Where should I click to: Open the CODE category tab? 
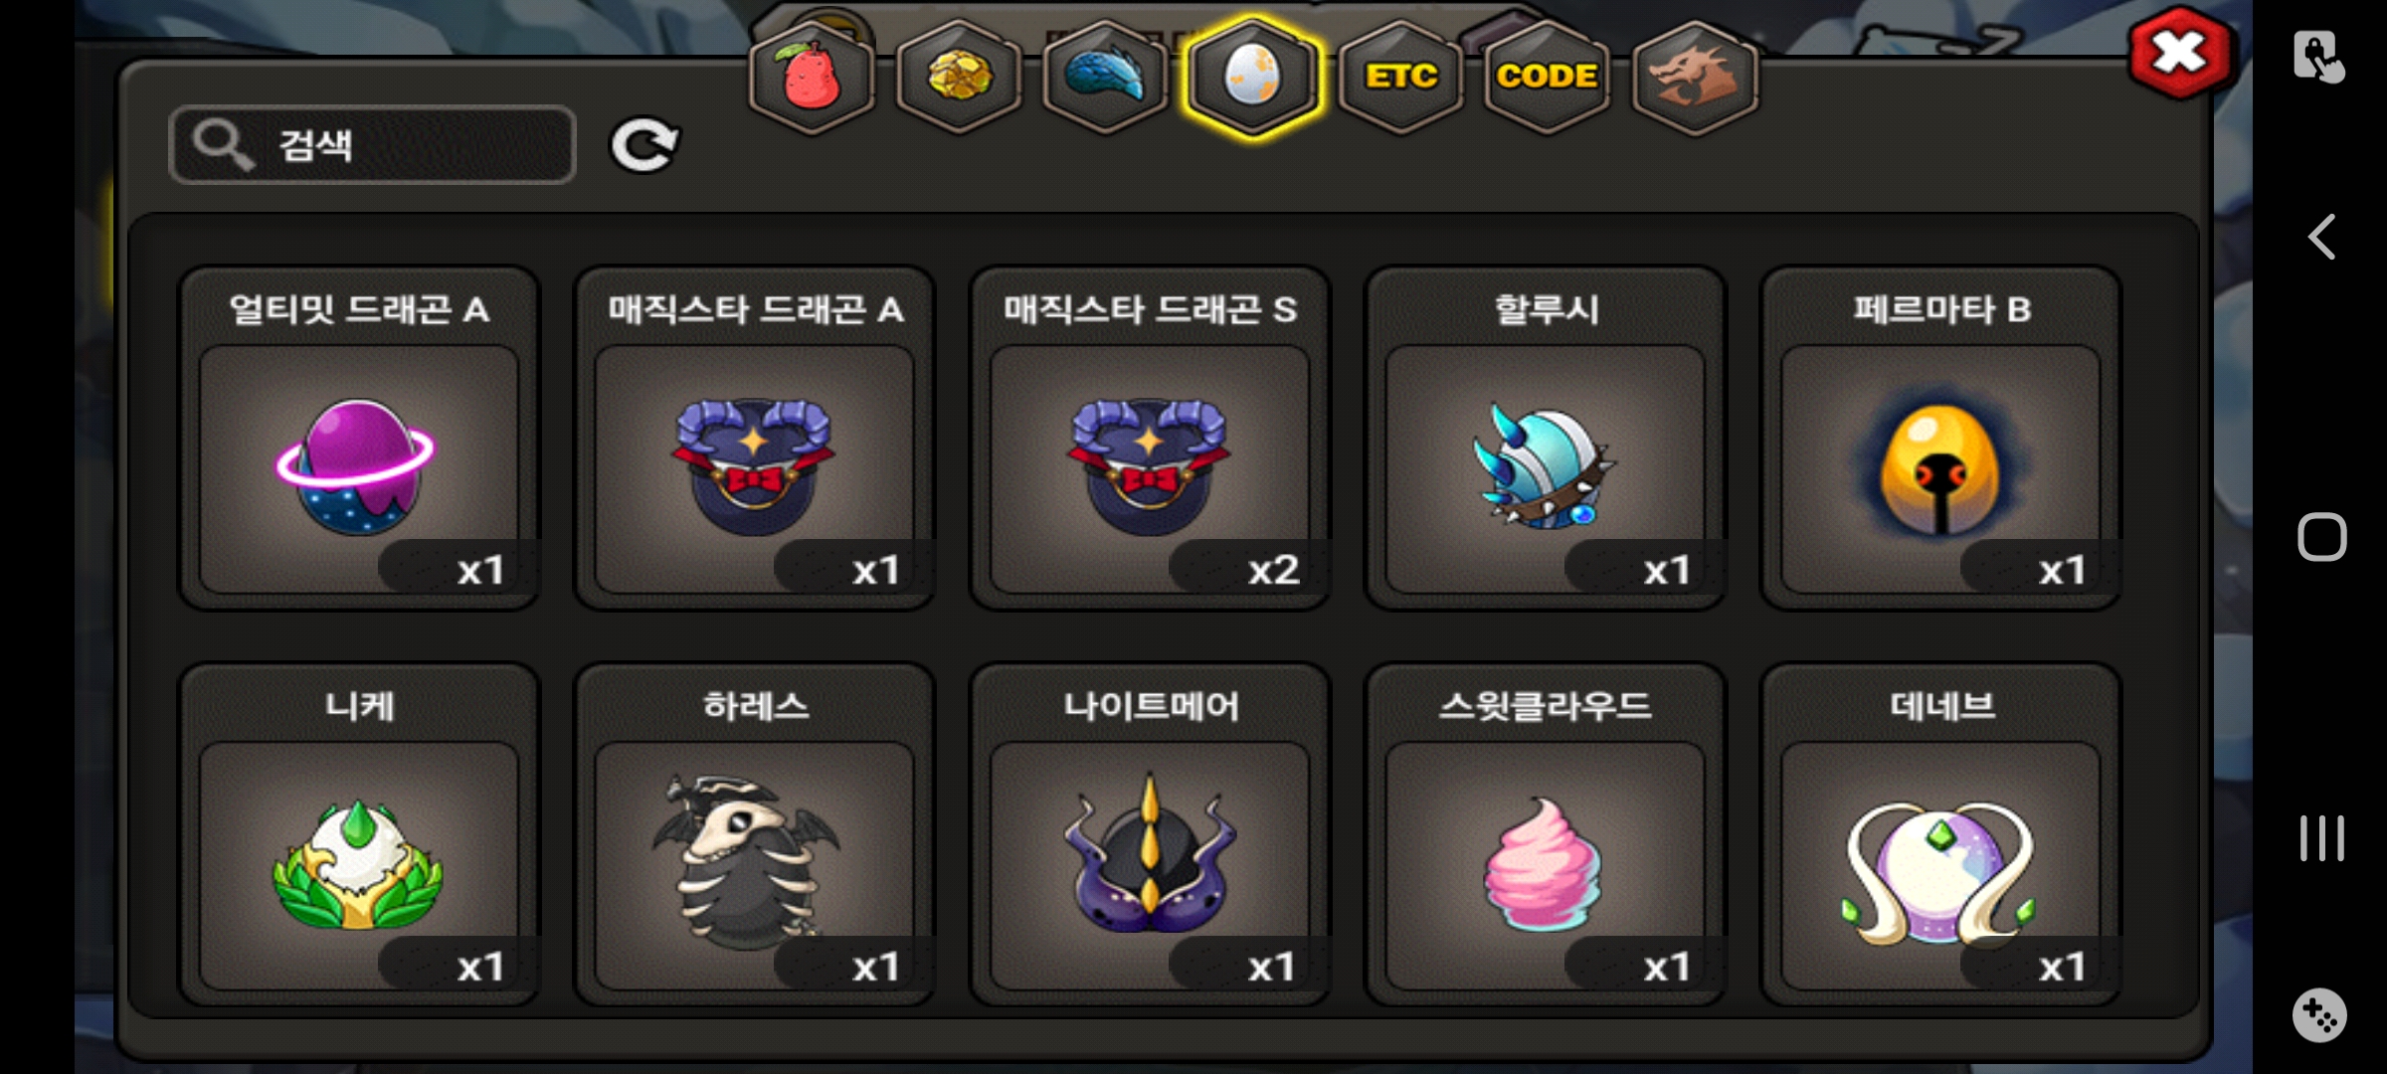(1547, 77)
